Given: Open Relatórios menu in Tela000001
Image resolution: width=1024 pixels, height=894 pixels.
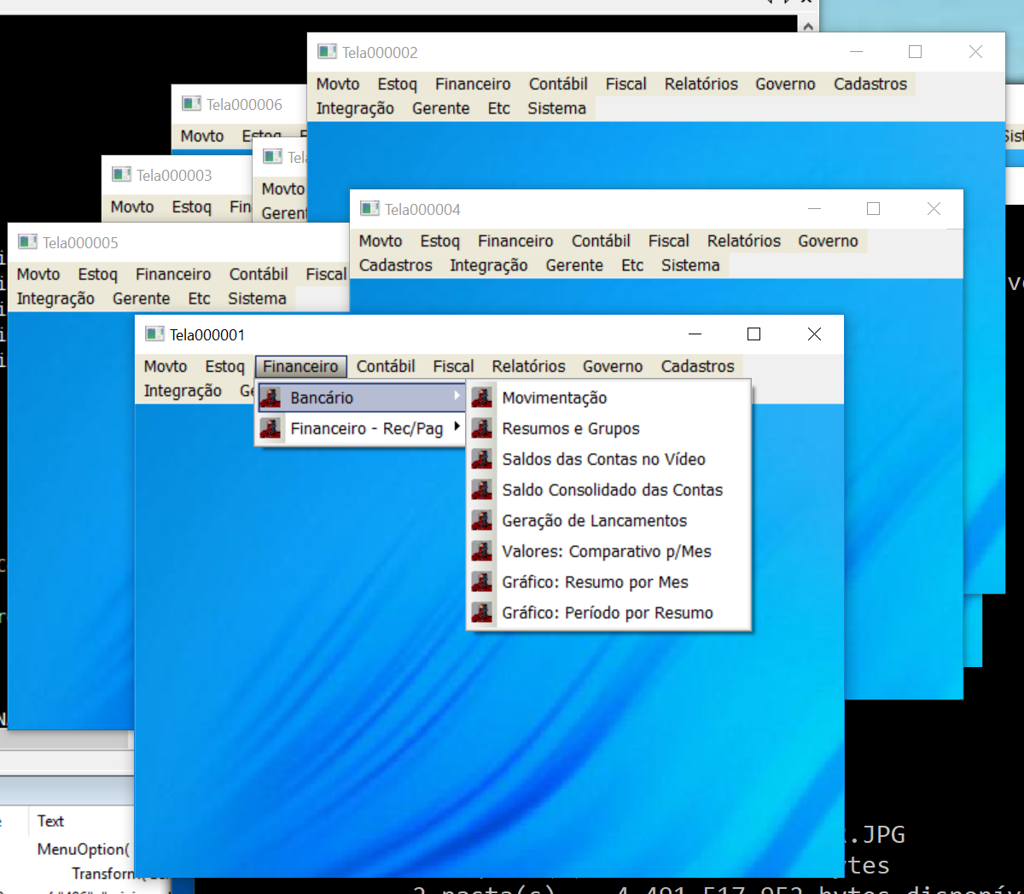Looking at the screenshot, I should point(528,366).
